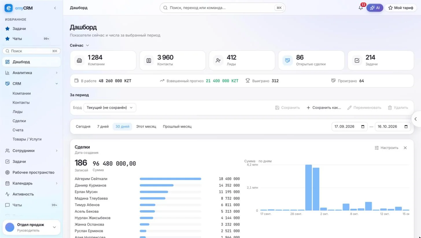This screenshot has width=421, height=238.
Task: Click Сохранить board button
Action: (x=287, y=108)
